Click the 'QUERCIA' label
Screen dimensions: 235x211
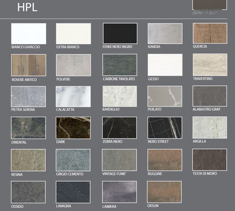pyautogui.click(x=200, y=46)
